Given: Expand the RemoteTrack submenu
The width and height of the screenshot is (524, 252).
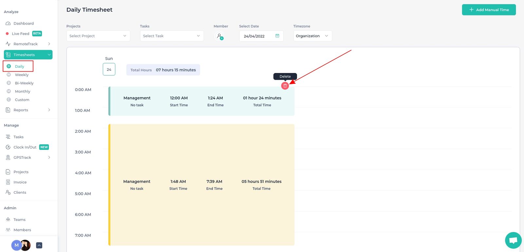Looking at the screenshot, I should click(49, 44).
